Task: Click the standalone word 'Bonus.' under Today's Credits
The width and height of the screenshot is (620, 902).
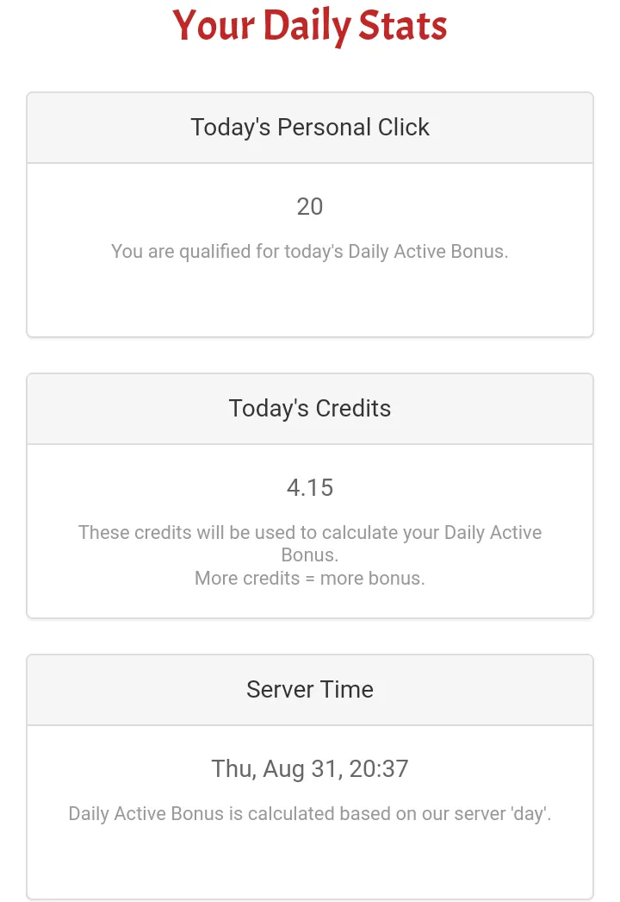Action: click(x=310, y=555)
